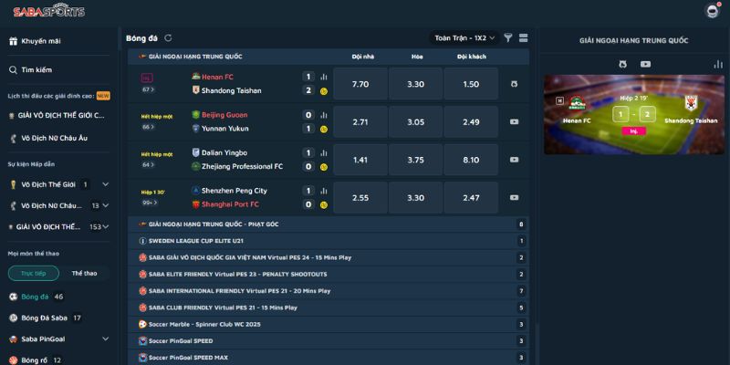The height and width of the screenshot is (365, 730).
Task: Toggle to the Trực tiếp live mode
Action: pos(34,273)
